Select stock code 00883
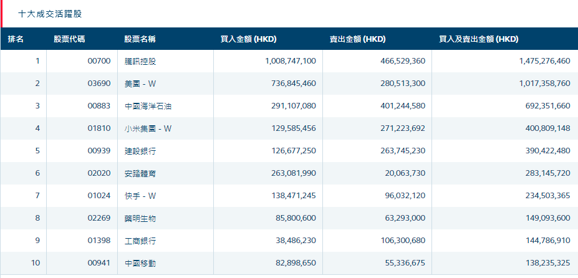Screen dimensions: 578x278 [x=99, y=106]
